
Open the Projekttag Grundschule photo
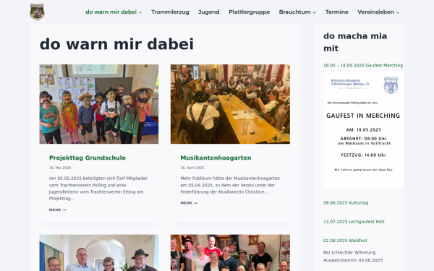(x=99, y=104)
